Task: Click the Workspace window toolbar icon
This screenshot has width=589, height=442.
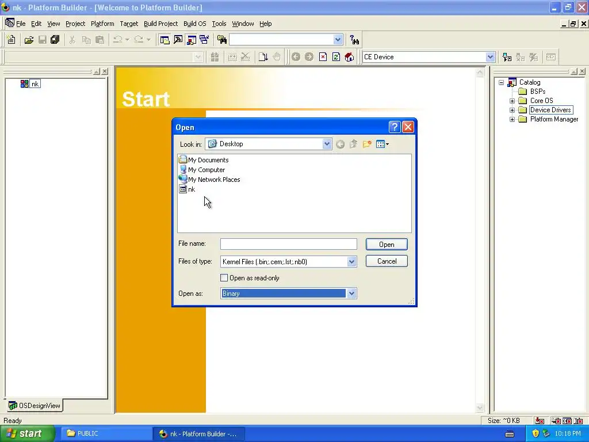Action: tap(165, 40)
